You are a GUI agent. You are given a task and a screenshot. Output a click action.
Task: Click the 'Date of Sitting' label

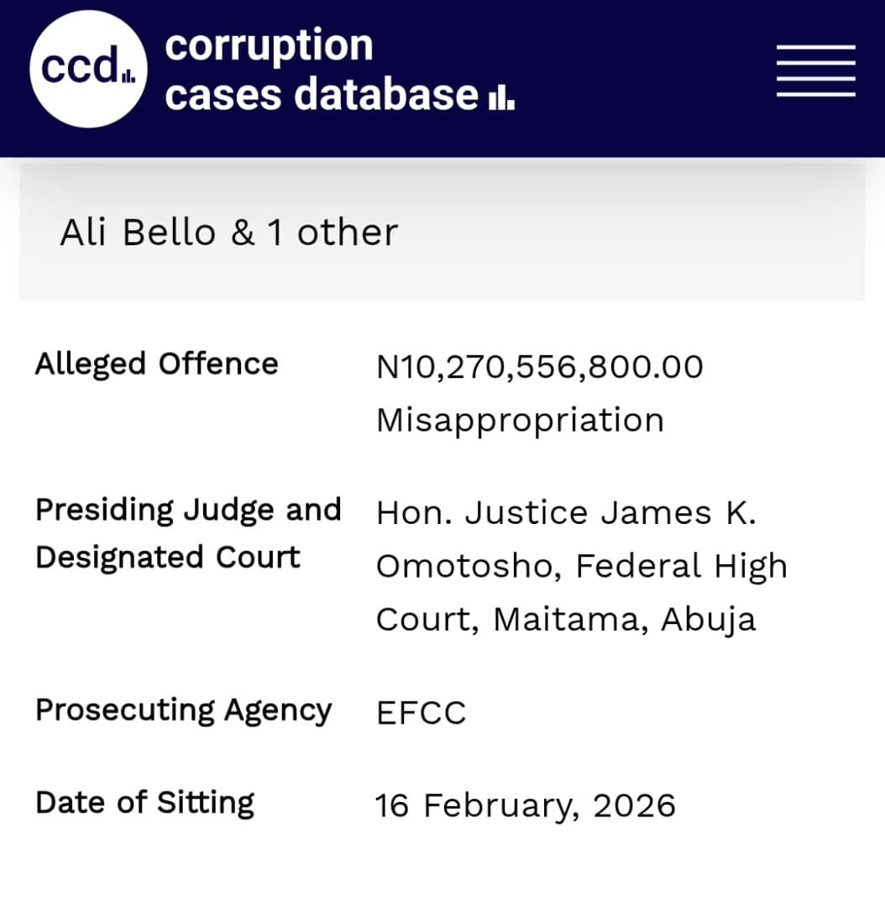coord(144,803)
